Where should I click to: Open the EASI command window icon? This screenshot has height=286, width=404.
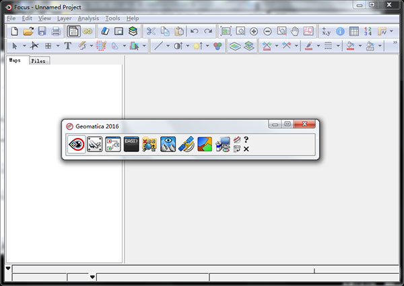[x=131, y=144]
